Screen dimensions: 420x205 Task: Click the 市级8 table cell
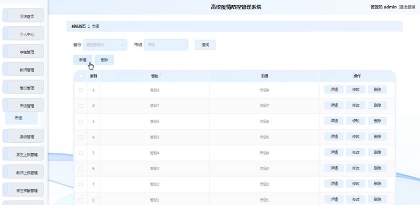tap(264, 91)
